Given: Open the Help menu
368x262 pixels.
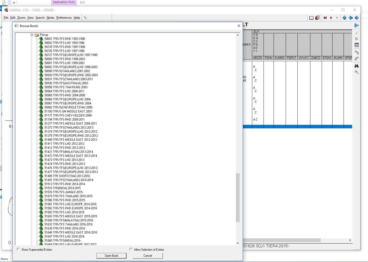Looking at the screenshot, I should point(77,18).
